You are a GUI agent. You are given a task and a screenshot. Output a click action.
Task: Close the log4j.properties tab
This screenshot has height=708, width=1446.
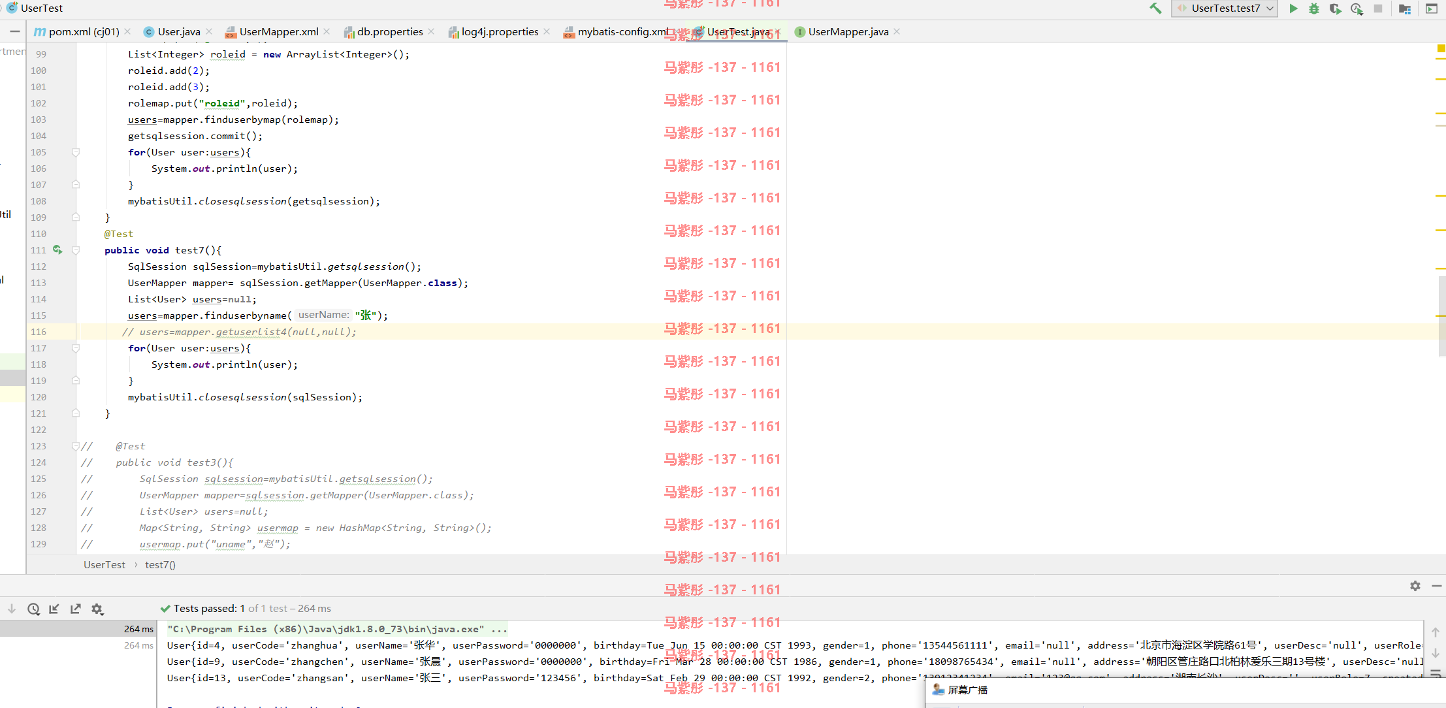coord(547,31)
